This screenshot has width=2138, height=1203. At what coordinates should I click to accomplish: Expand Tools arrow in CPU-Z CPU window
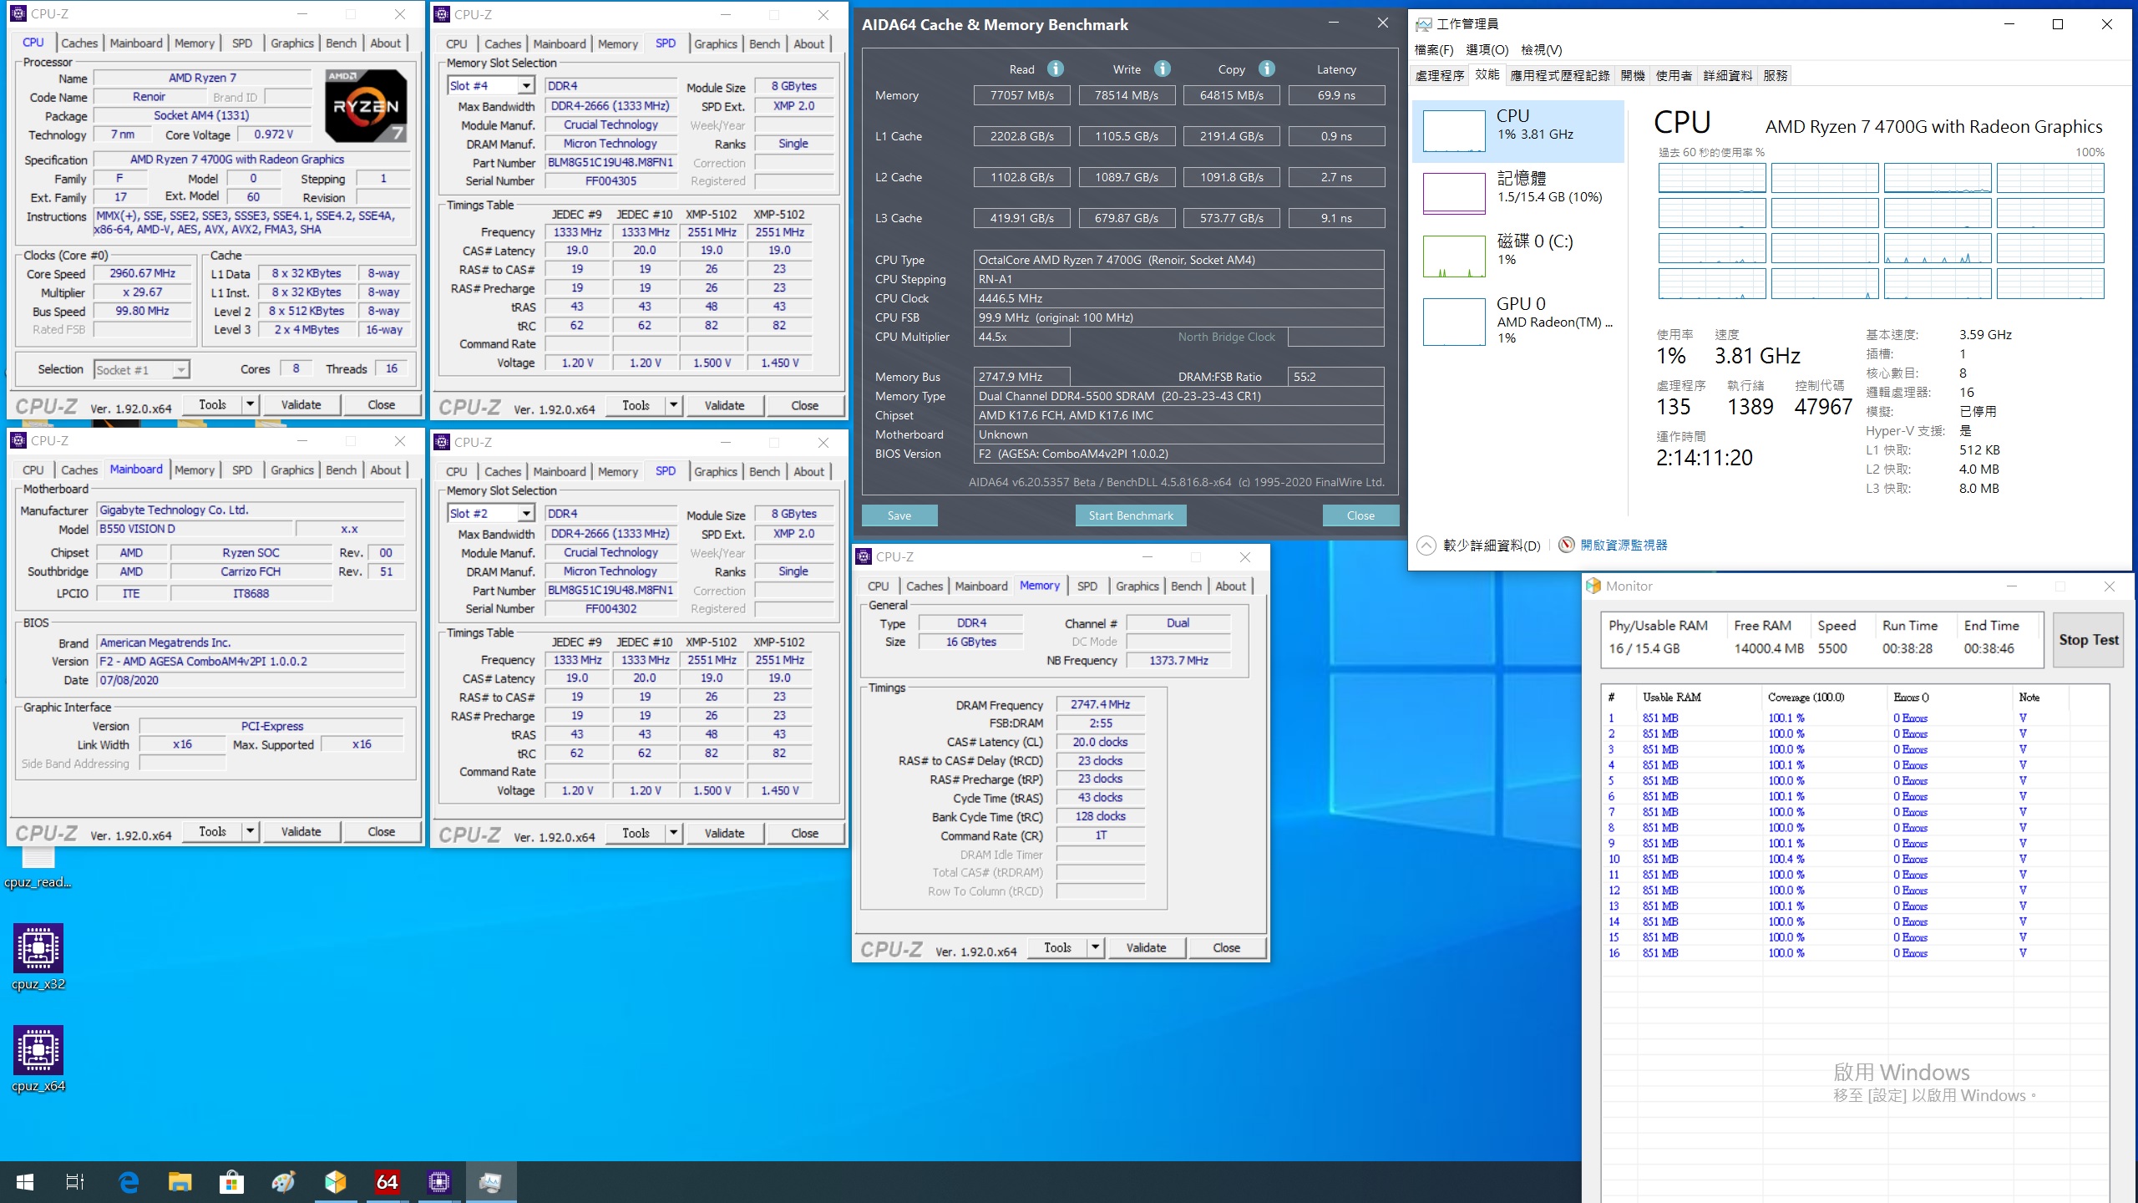pyautogui.click(x=250, y=405)
